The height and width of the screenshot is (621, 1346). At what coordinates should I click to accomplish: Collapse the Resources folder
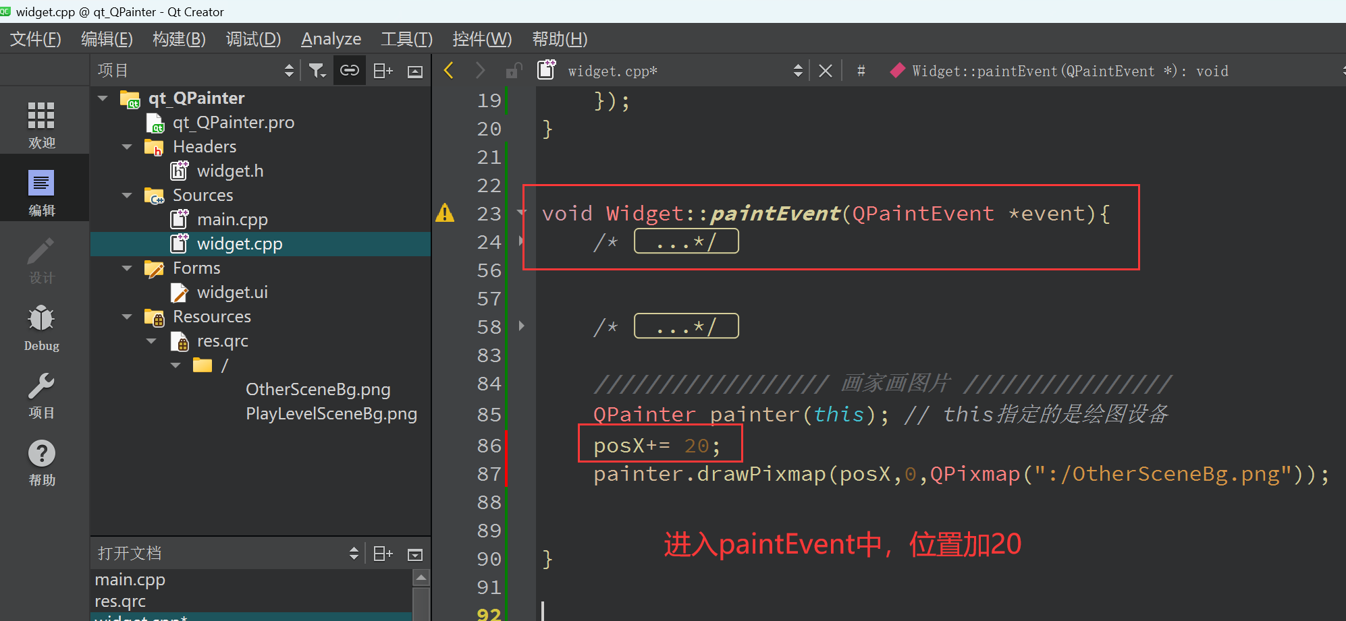pos(128,317)
